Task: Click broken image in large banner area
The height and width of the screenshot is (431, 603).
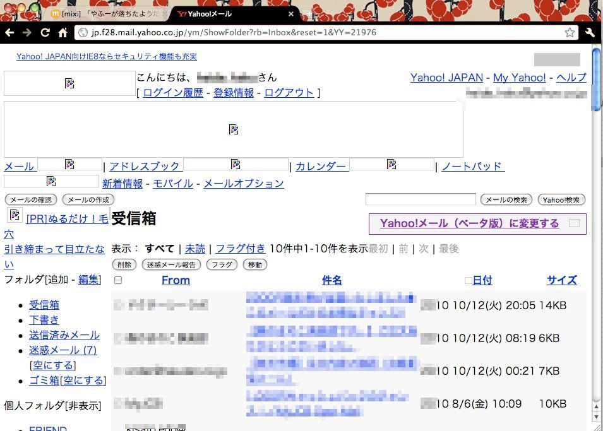Action: [x=234, y=129]
